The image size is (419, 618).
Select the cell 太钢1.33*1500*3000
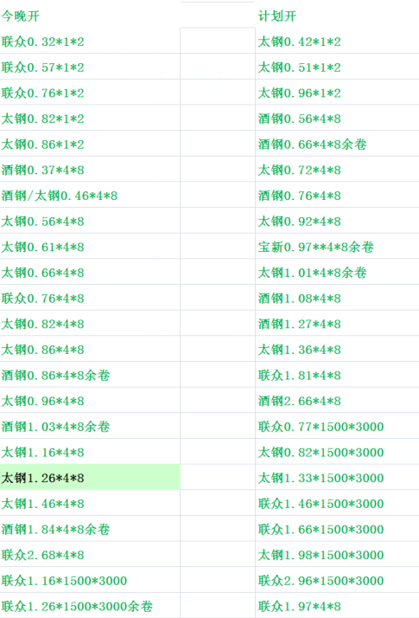click(337, 477)
